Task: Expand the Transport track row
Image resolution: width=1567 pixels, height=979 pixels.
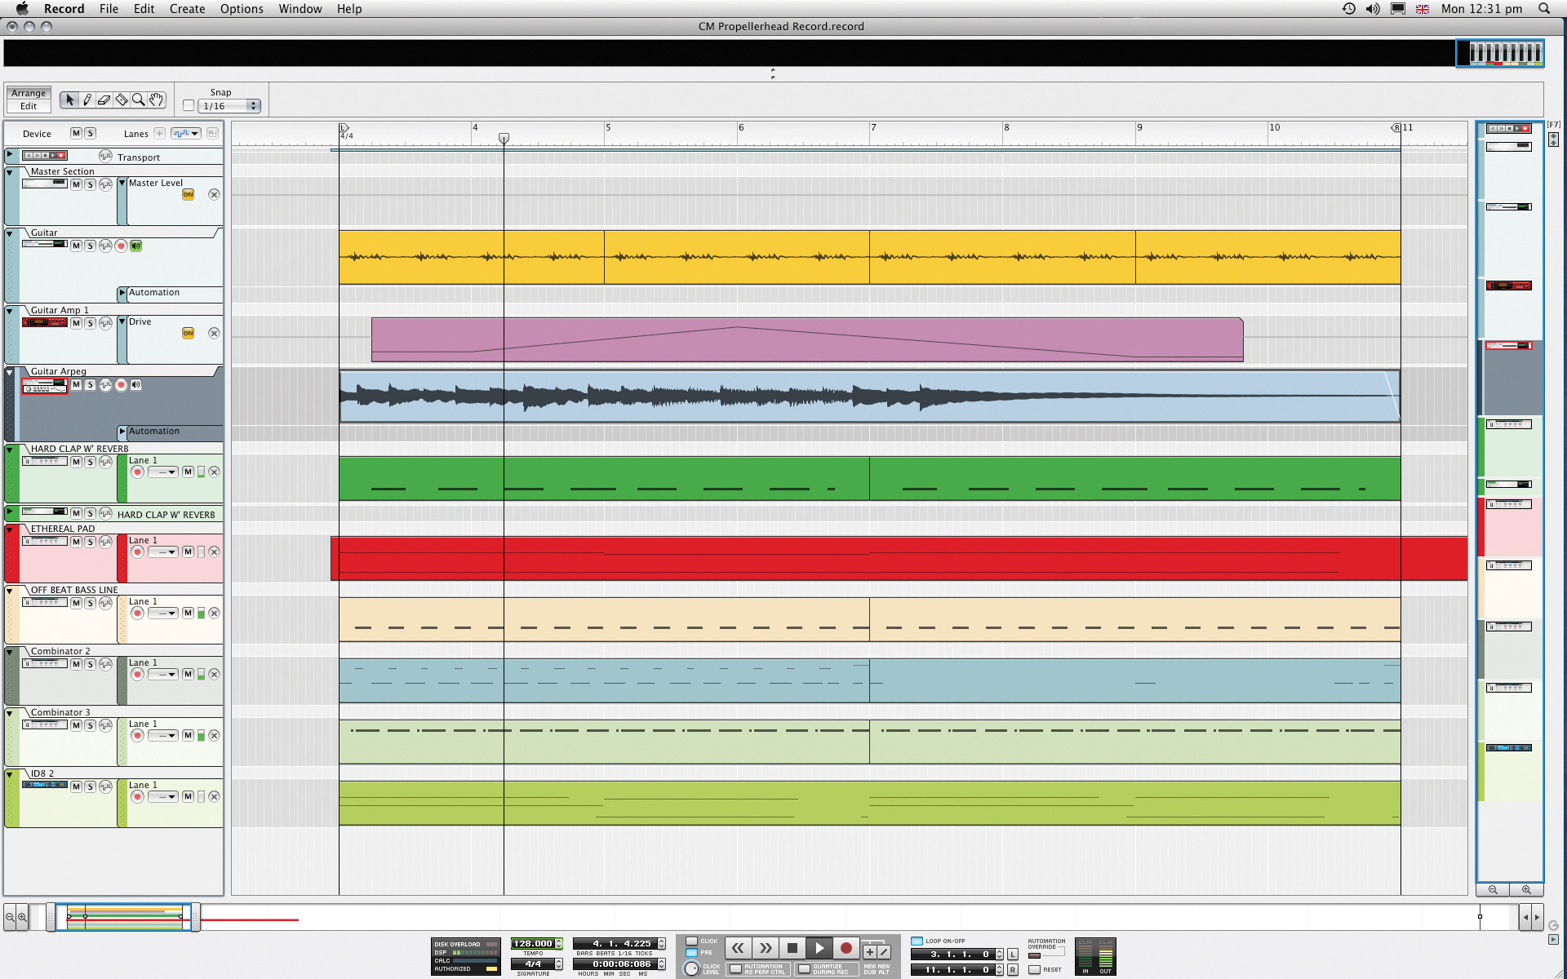Action: [x=8, y=156]
